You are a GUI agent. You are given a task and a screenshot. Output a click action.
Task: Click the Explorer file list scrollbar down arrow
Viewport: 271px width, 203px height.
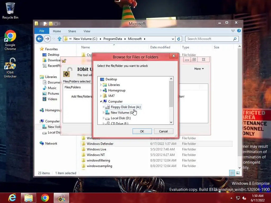[240, 168]
